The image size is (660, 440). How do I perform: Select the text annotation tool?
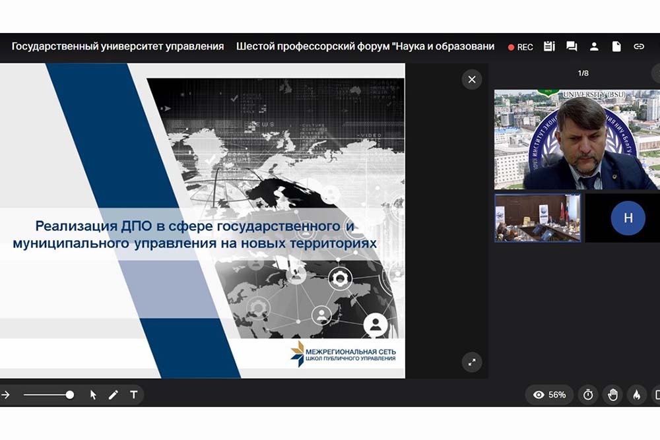[x=134, y=394]
